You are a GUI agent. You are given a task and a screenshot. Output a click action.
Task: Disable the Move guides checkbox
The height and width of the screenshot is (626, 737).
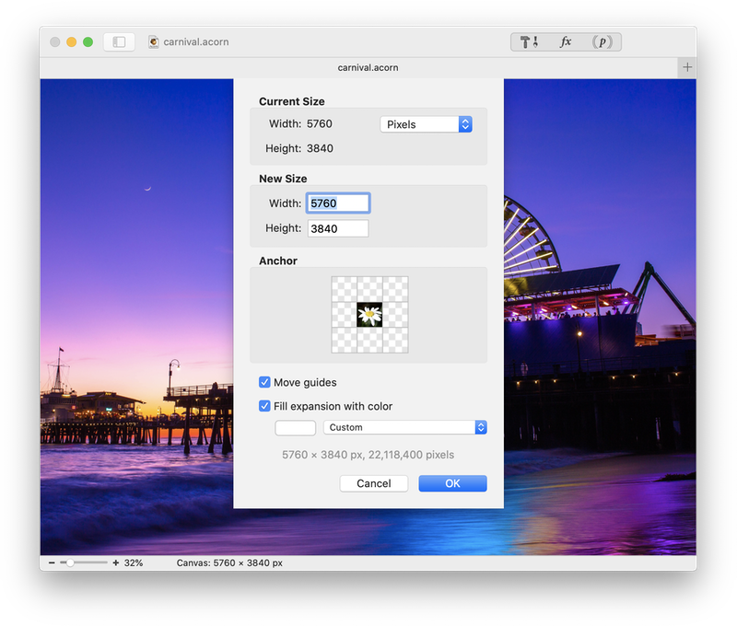[264, 382]
